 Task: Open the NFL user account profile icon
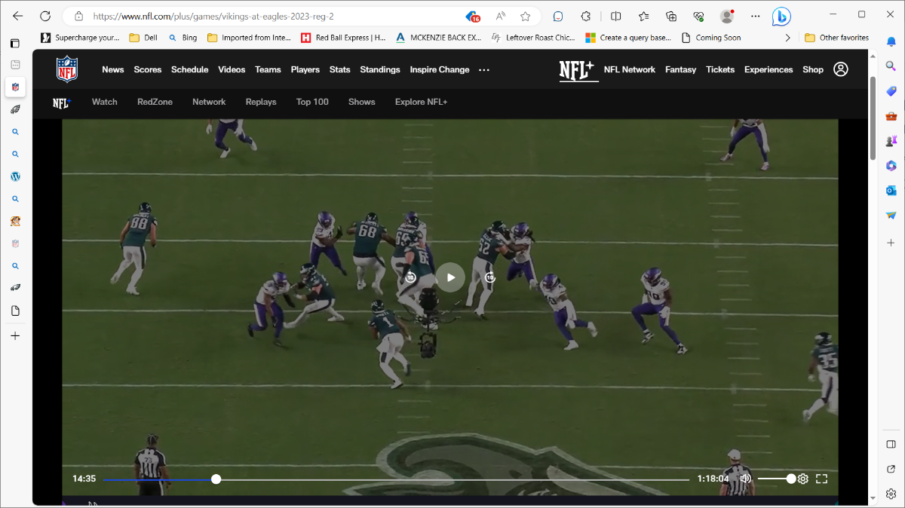(x=840, y=69)
